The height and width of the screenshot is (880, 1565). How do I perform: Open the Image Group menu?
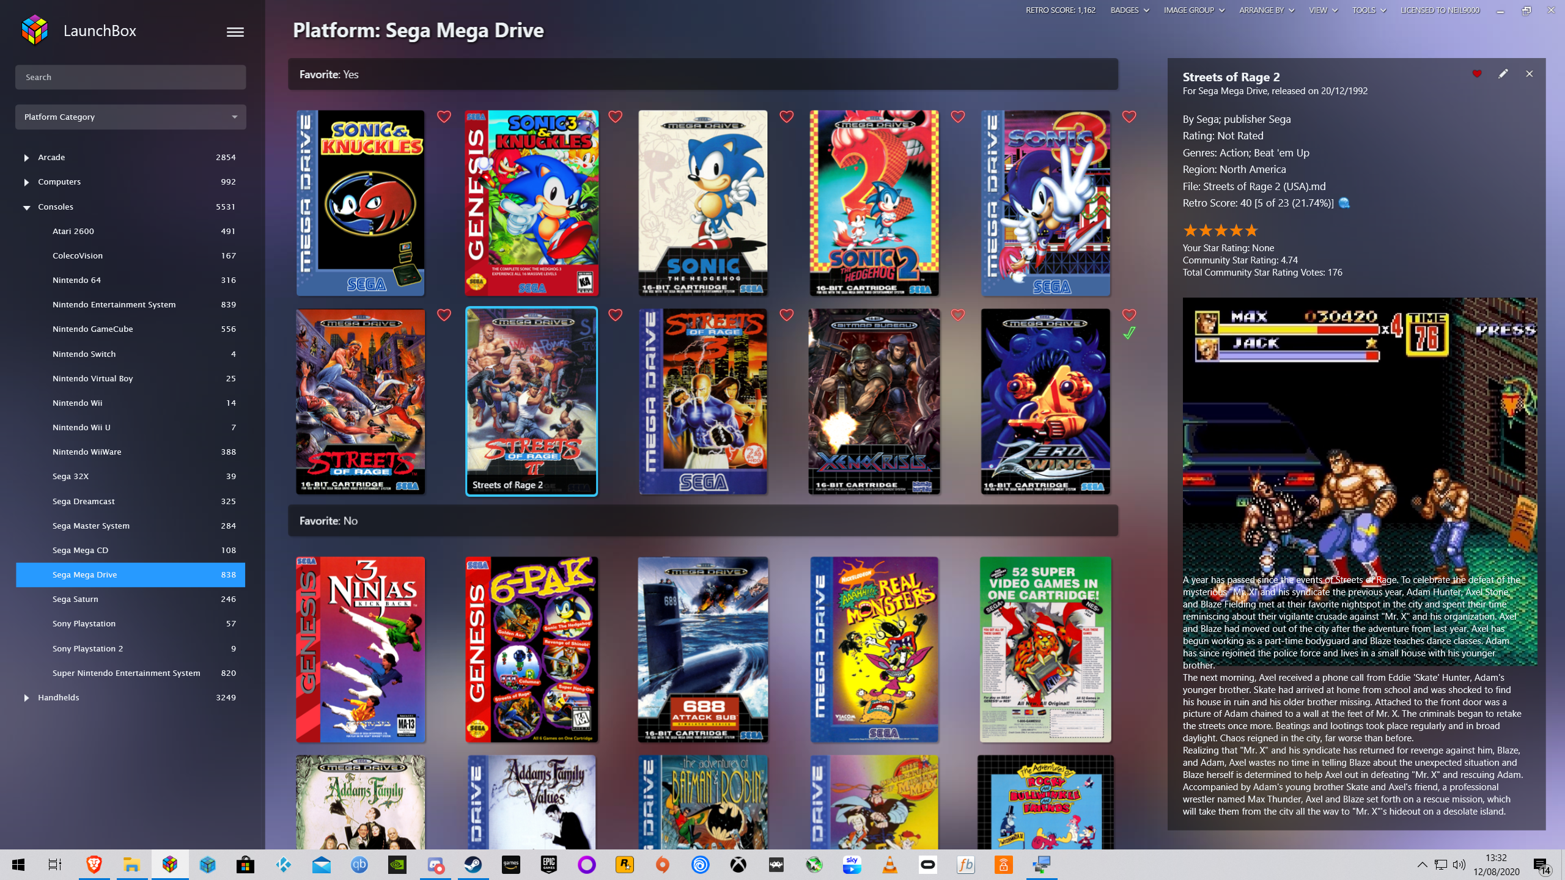1194,10
